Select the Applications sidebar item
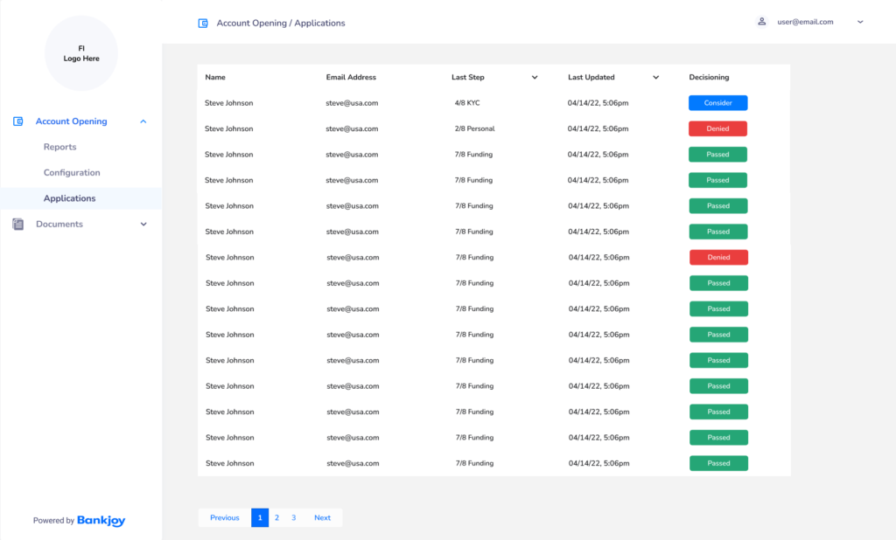The height and width of the screenshot is (540, 896). [x=70, y=198]
